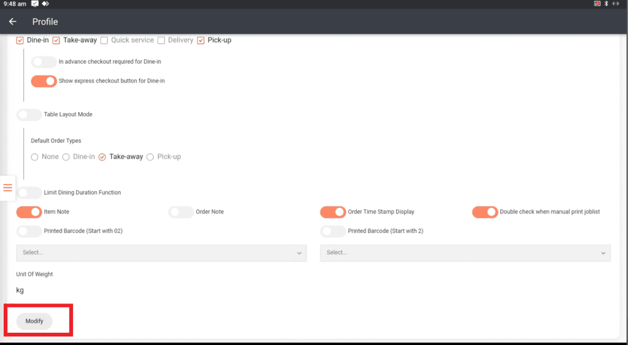Click the cast icon in status bar
628x345 pixels.
click(x=597, y=4)
